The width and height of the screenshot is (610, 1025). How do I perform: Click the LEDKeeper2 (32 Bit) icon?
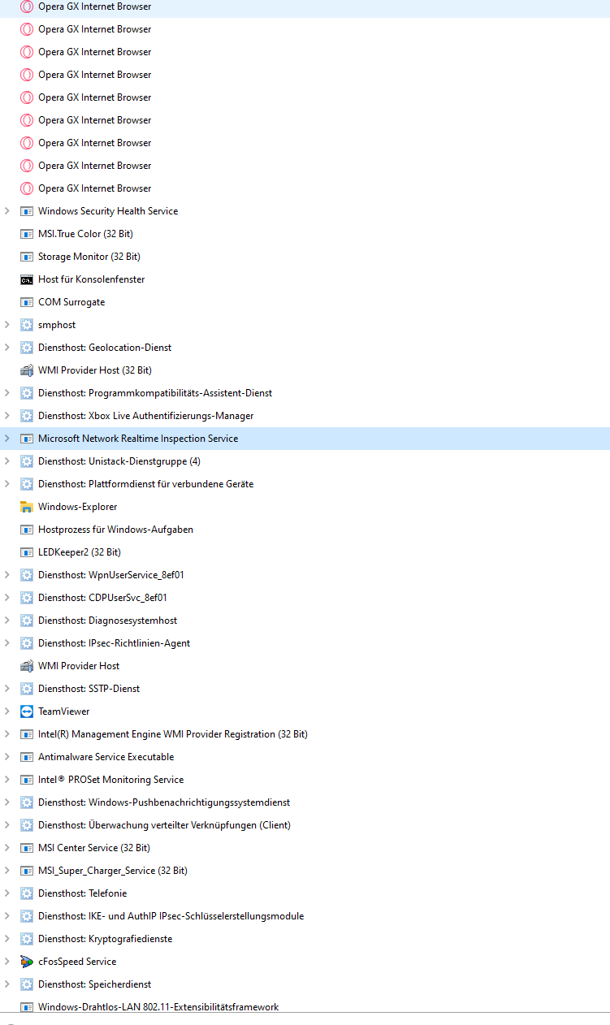point(27,552)
